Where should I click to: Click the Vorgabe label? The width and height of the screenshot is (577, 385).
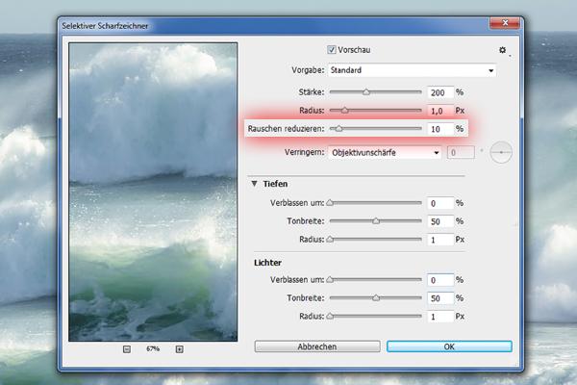click(308, 70)
